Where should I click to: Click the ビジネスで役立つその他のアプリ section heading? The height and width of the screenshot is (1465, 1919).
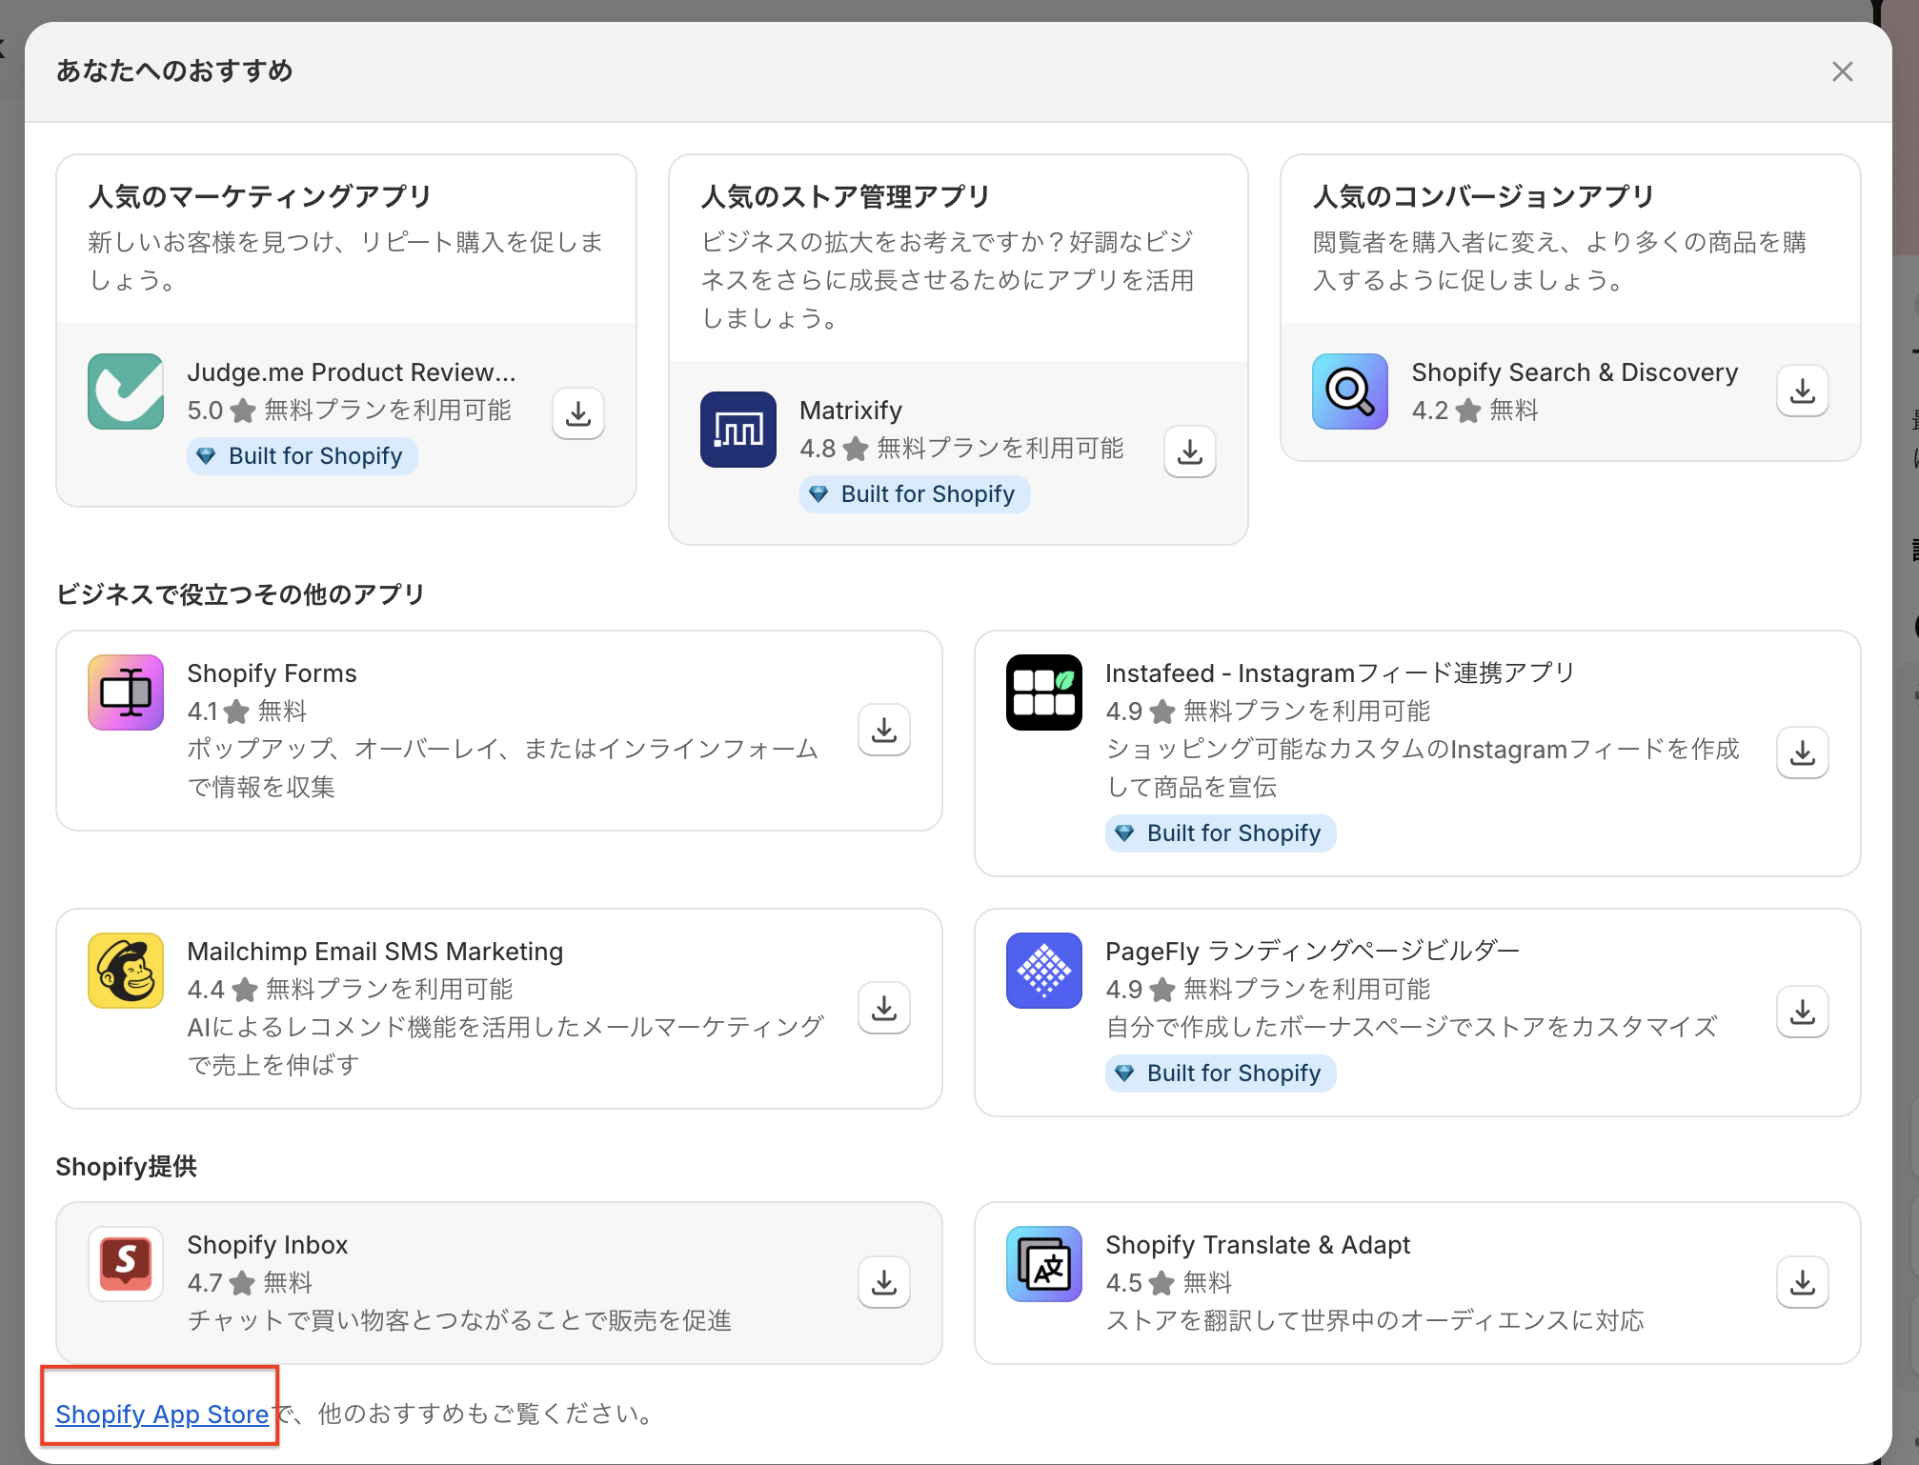(x=240, y=594)
